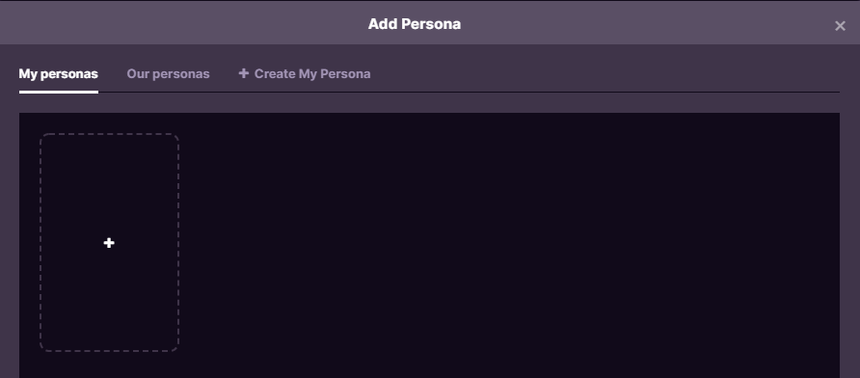Select the My personas tab
The image size is (860, 378).
(x=58, y=73)
